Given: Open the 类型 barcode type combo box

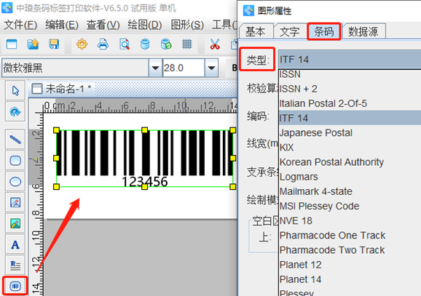Looking at the screenshot, I should pos(350,59).
